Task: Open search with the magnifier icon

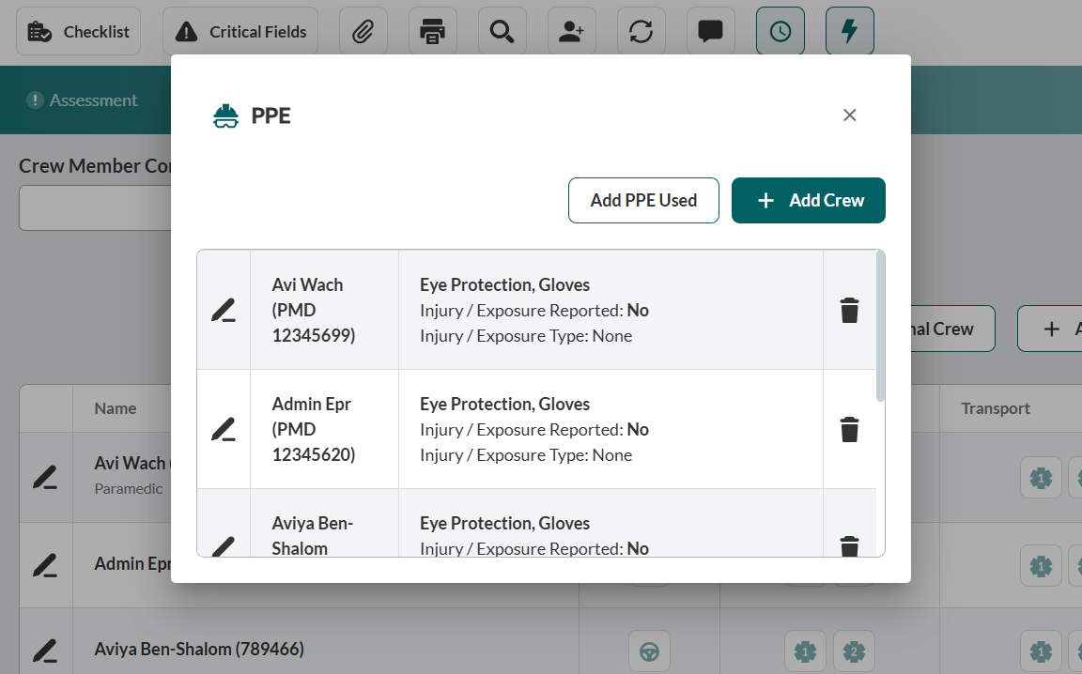Action: click(502, 32)
